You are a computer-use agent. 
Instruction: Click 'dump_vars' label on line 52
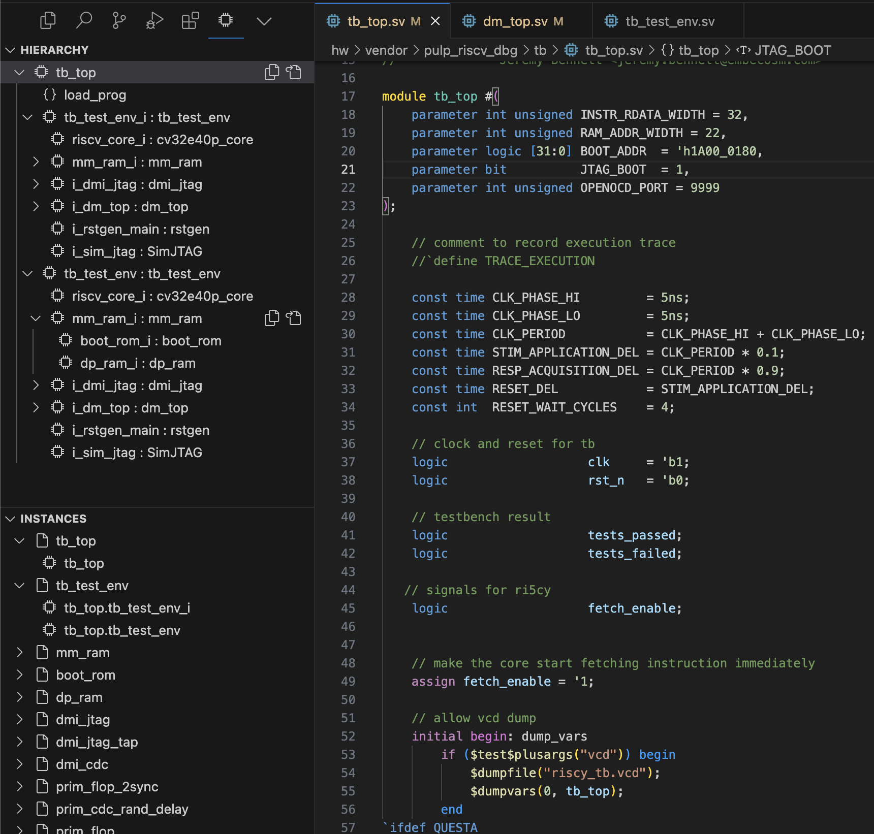point(554,736)
